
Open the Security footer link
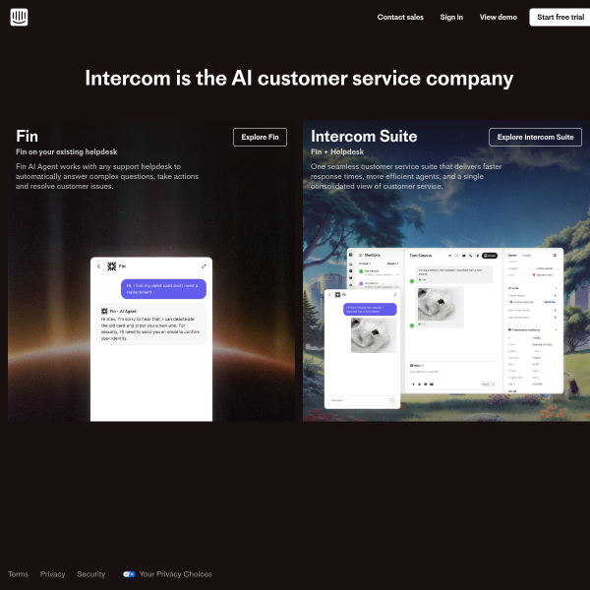[x=91, y=574]
